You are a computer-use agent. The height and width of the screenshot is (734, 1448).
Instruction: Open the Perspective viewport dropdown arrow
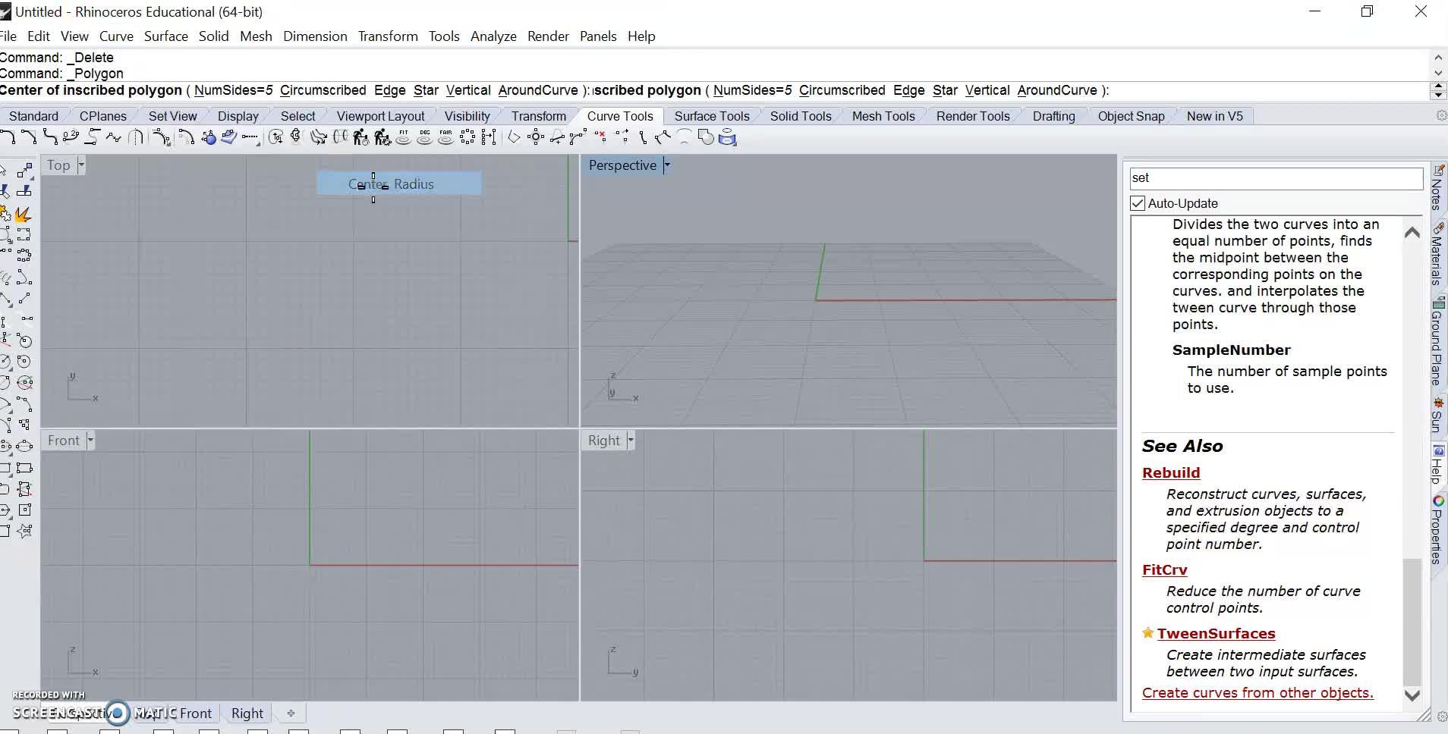666,165
